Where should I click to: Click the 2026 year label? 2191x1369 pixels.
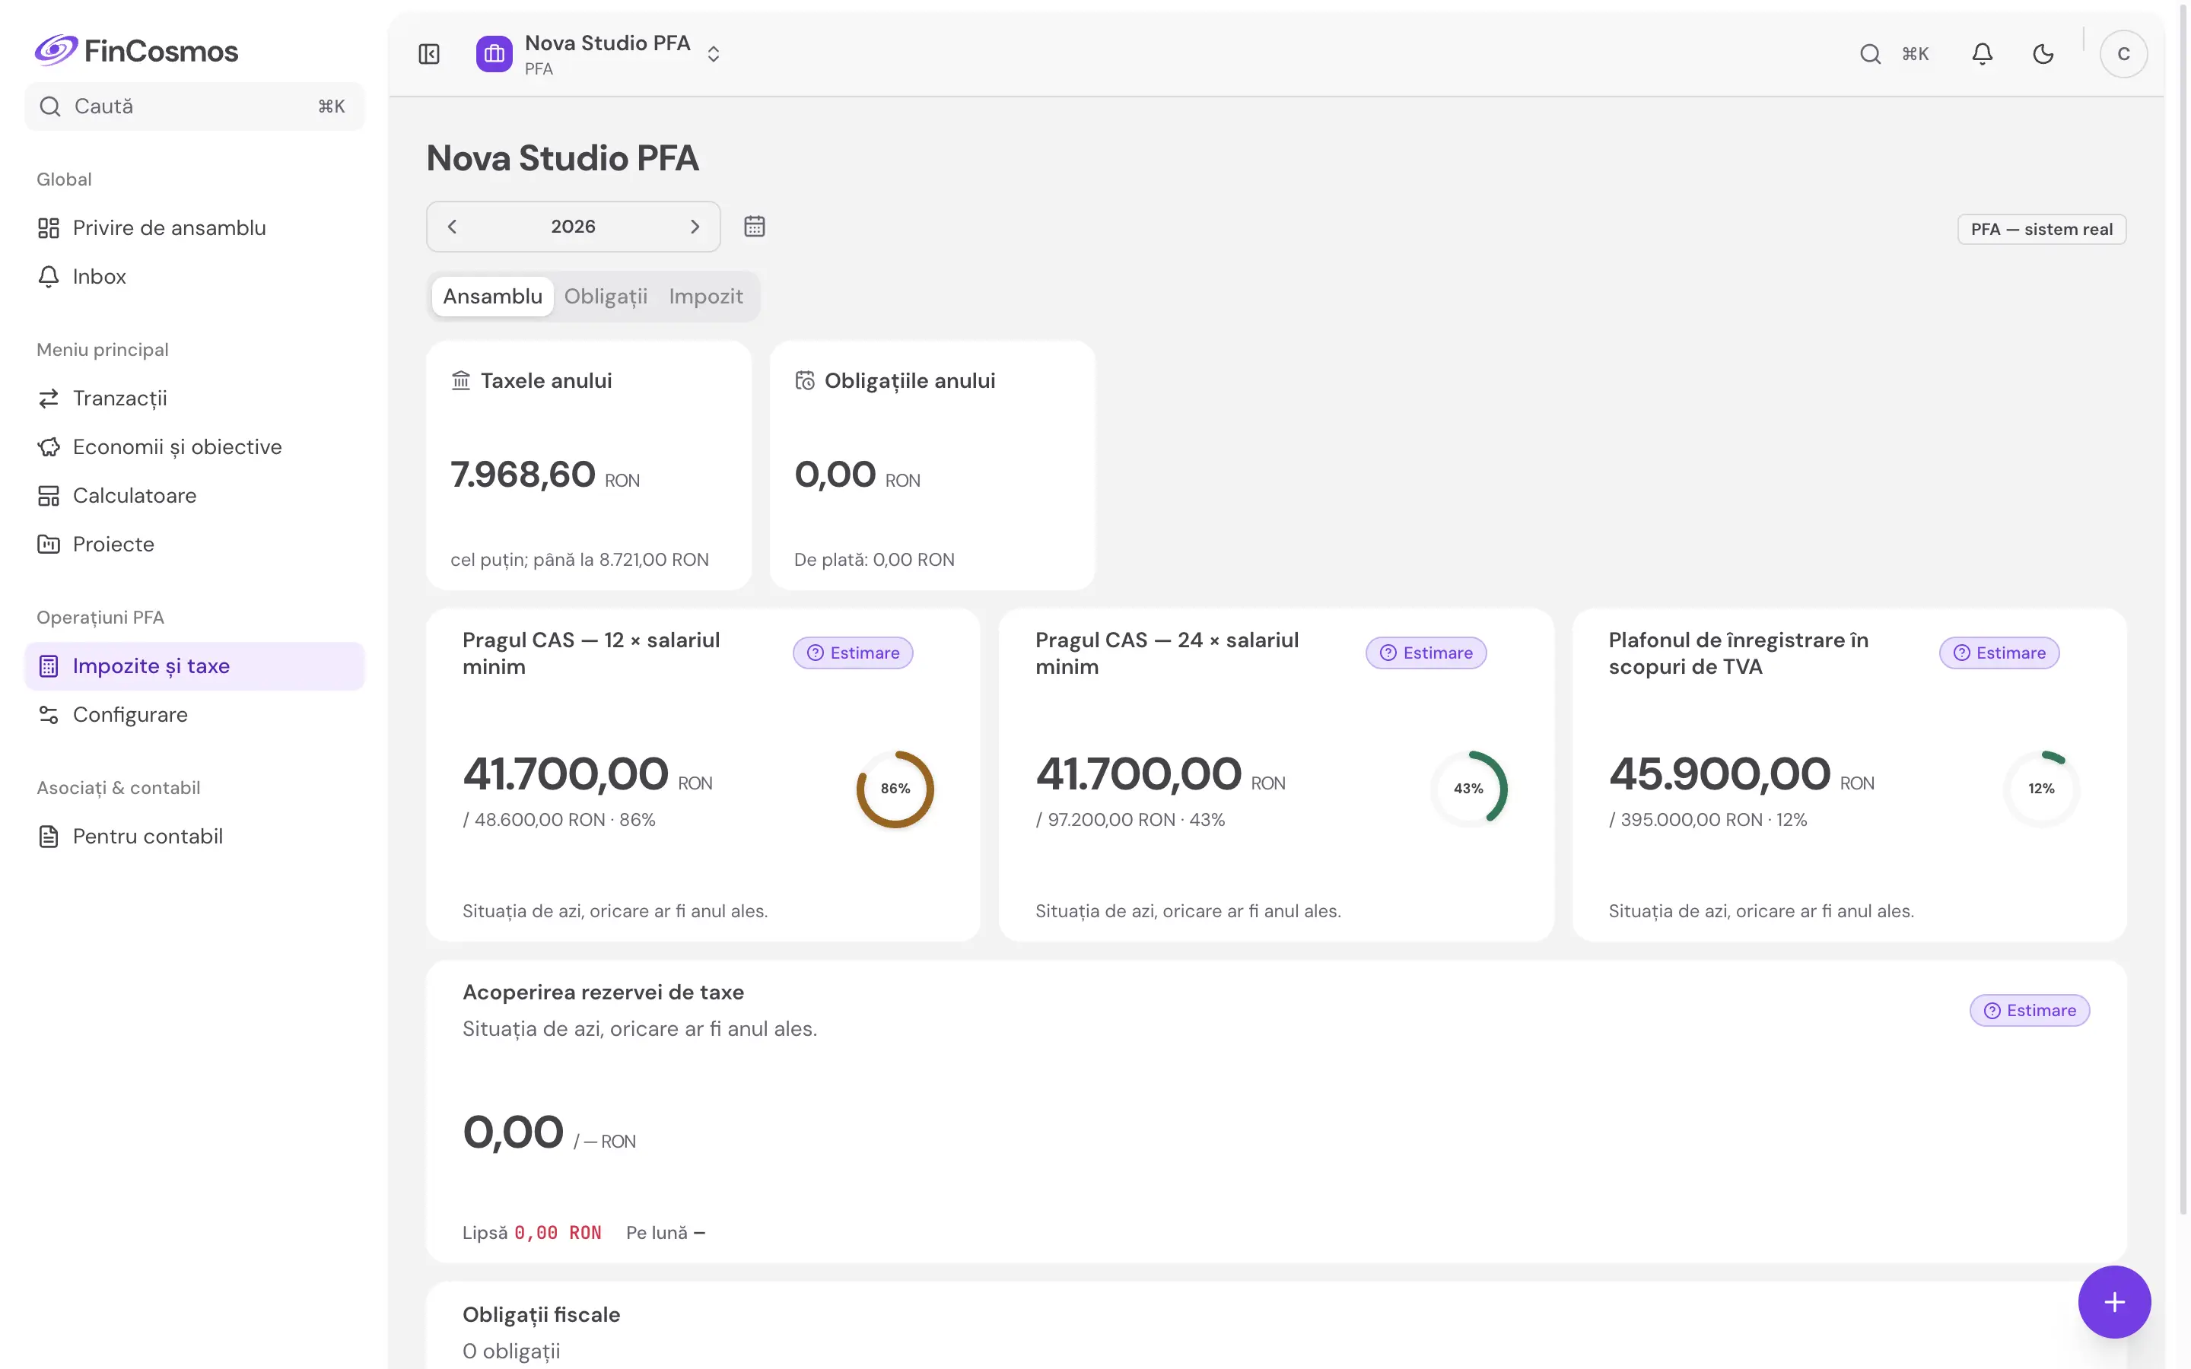click(573, 227)
